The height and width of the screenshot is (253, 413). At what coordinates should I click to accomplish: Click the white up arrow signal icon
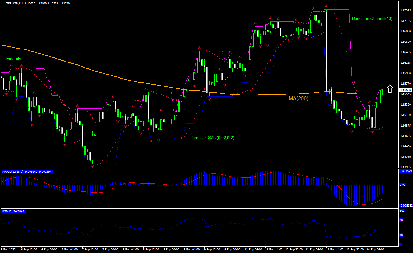pos(390,88)
